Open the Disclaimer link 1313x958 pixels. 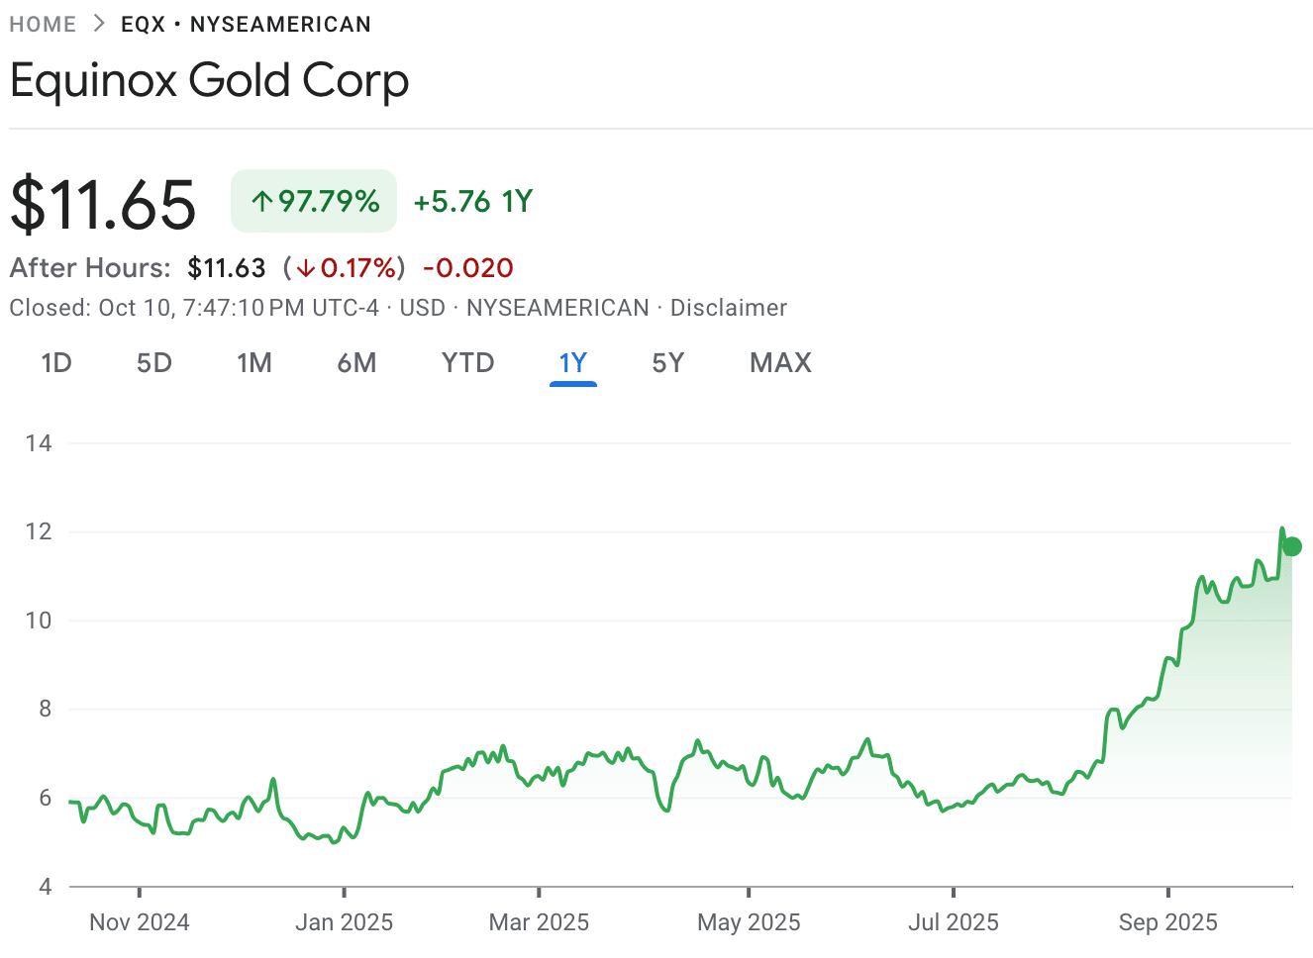pos(729,308)
